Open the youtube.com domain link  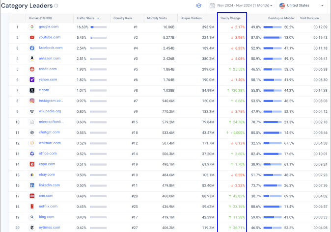(x=50, y=37)
